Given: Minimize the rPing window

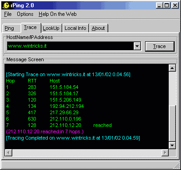Looking at the screenshot, I should coord(159,5).
